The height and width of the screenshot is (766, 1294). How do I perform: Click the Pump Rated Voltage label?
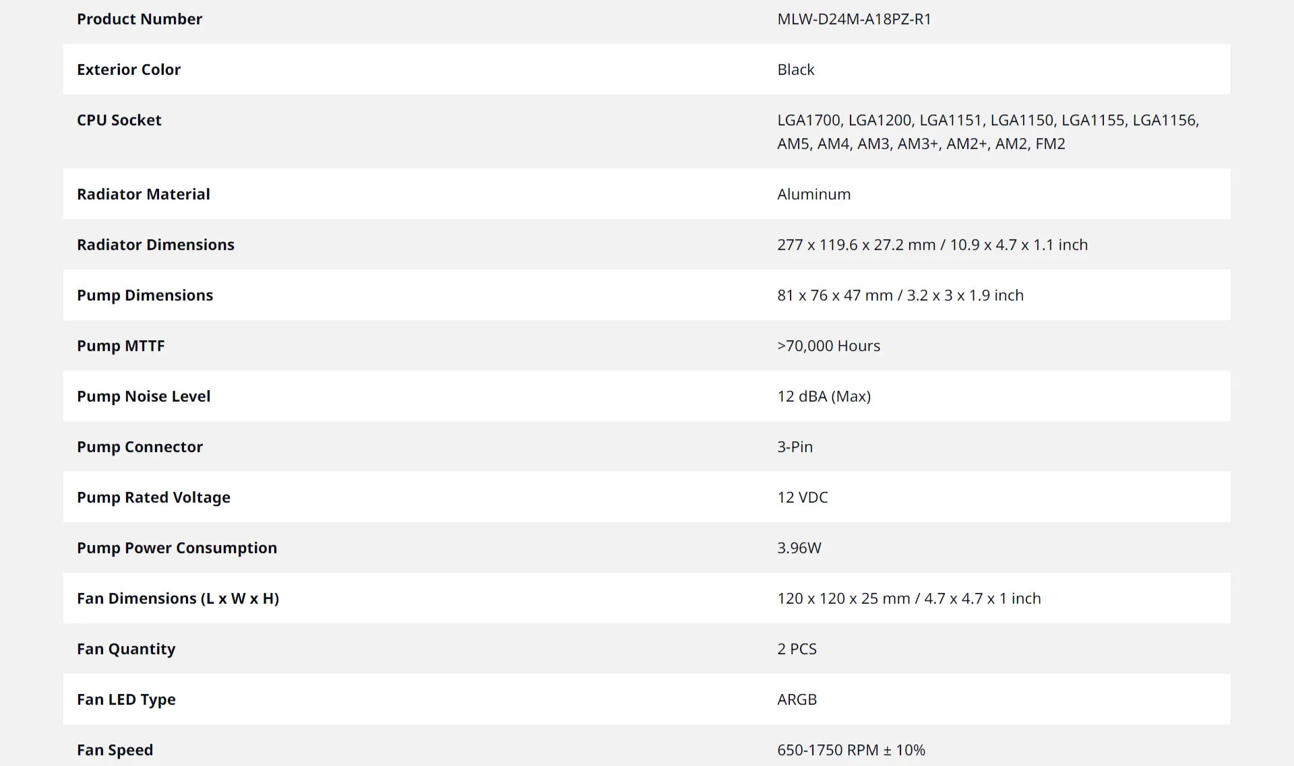tap(154, 497)
